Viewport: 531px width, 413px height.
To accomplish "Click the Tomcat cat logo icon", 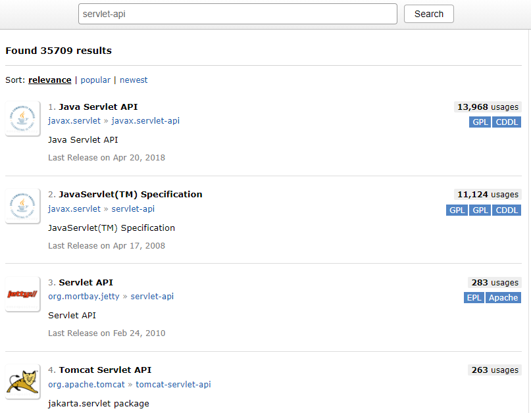I will click(x=22, y=381).
